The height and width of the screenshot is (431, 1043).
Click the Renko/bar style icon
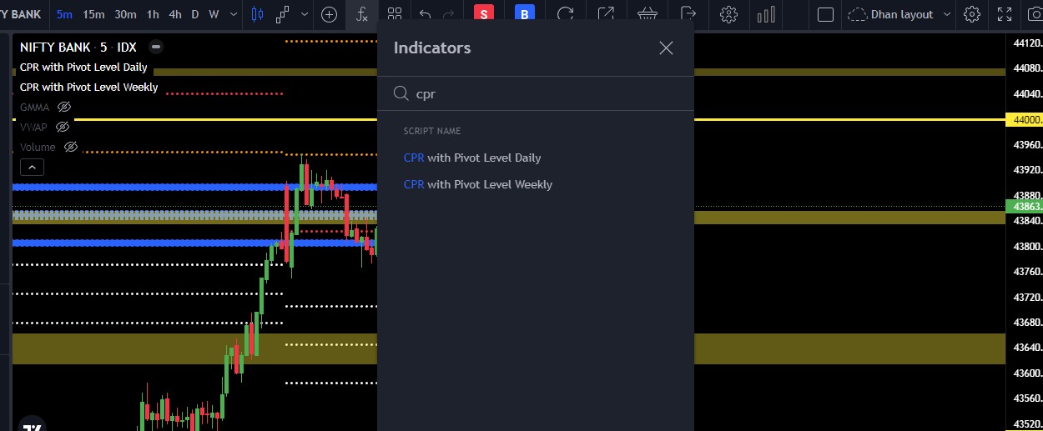(x=283, y=14)
